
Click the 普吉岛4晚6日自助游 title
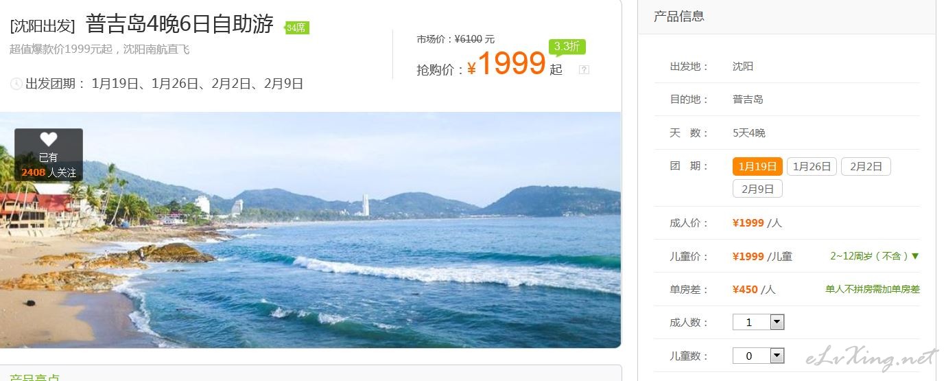(180, 25)
